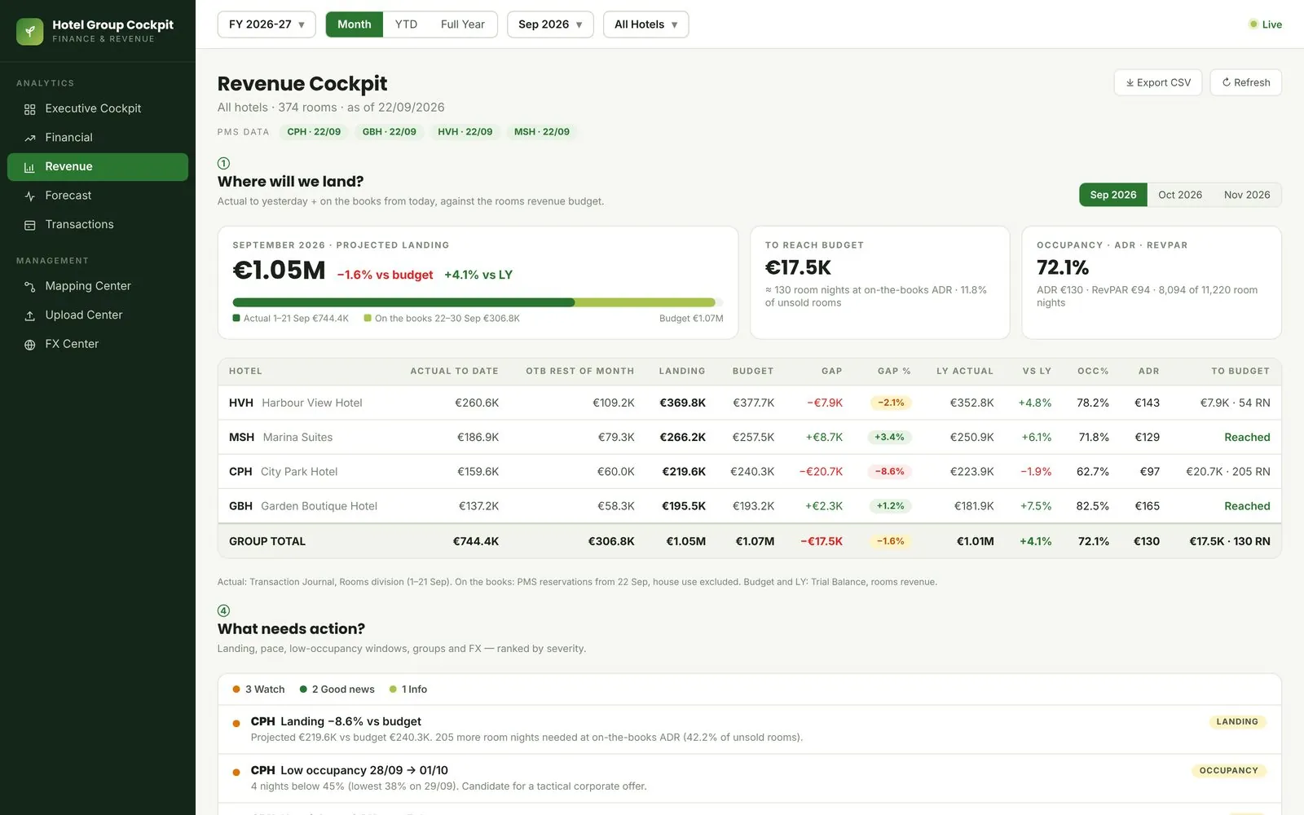
Task: Click the 2 Good news filter chip
Action: pos(337,689)
